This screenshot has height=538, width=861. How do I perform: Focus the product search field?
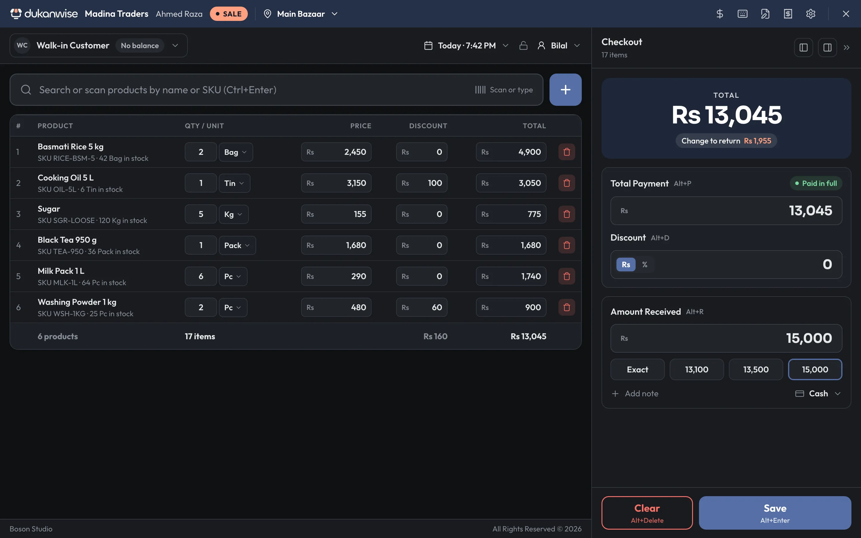pyautogui.click(x=277, y=90)
